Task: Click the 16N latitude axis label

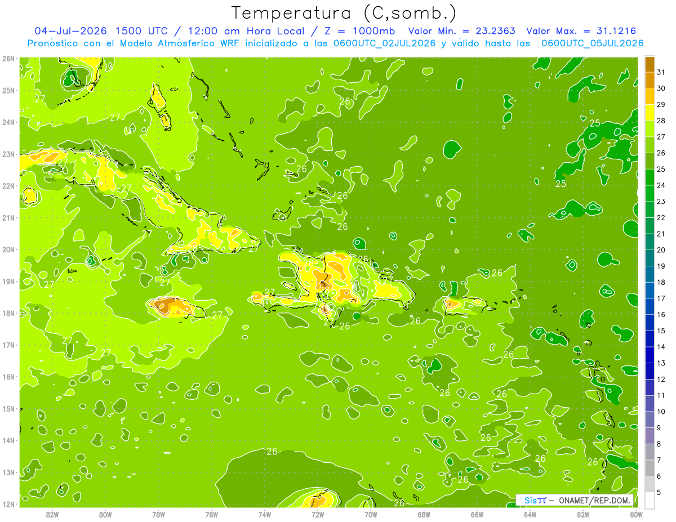Action: coord(8,377)
